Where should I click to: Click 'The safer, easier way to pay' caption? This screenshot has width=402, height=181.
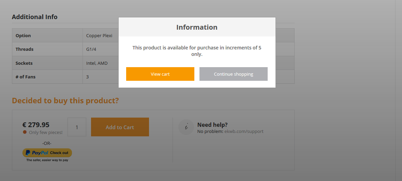pyautogui.click(x=47, y=160)
